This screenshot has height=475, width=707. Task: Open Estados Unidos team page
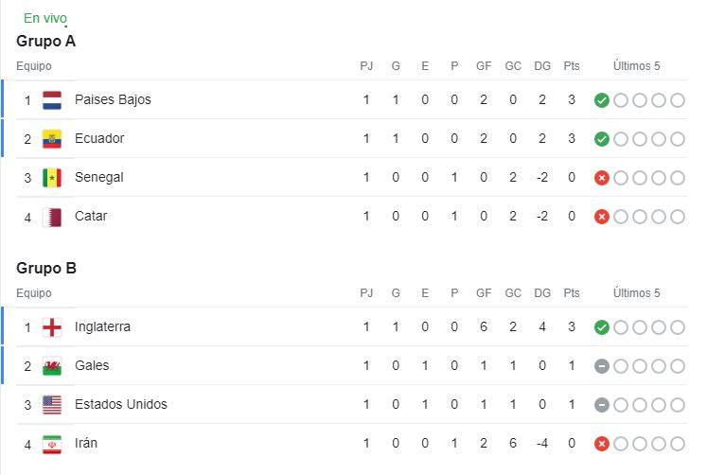tap(121, 404)
